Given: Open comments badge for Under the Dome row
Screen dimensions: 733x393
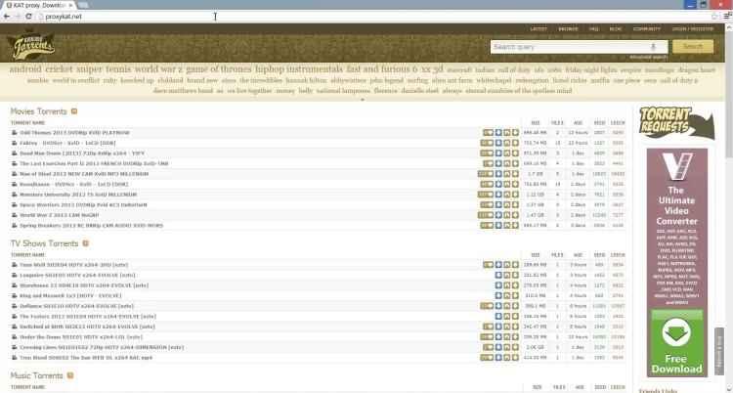Looking at the screenshot, I should point(487,337).
